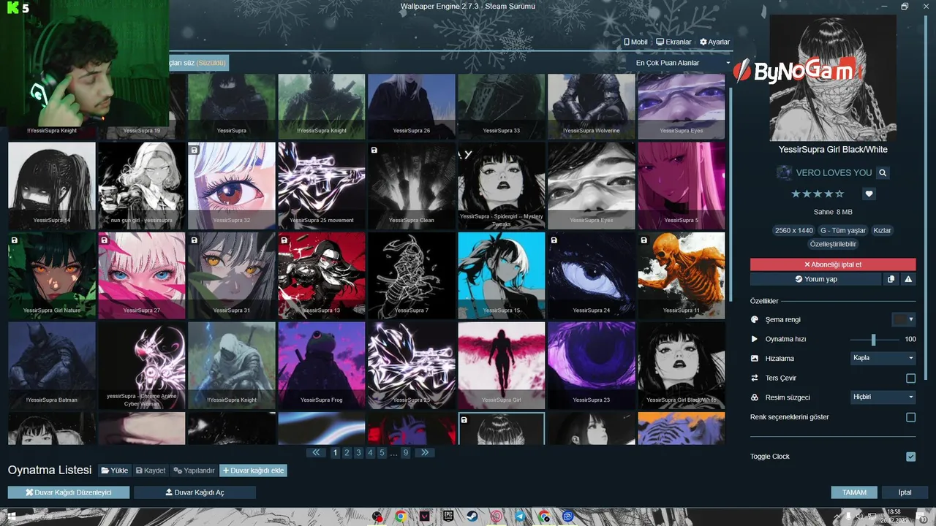
Task: Click Aboneliği iptal et button
Action: tap(833, 264)
